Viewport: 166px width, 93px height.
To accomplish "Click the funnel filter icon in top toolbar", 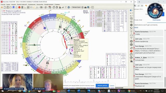I will pos(66,7).
